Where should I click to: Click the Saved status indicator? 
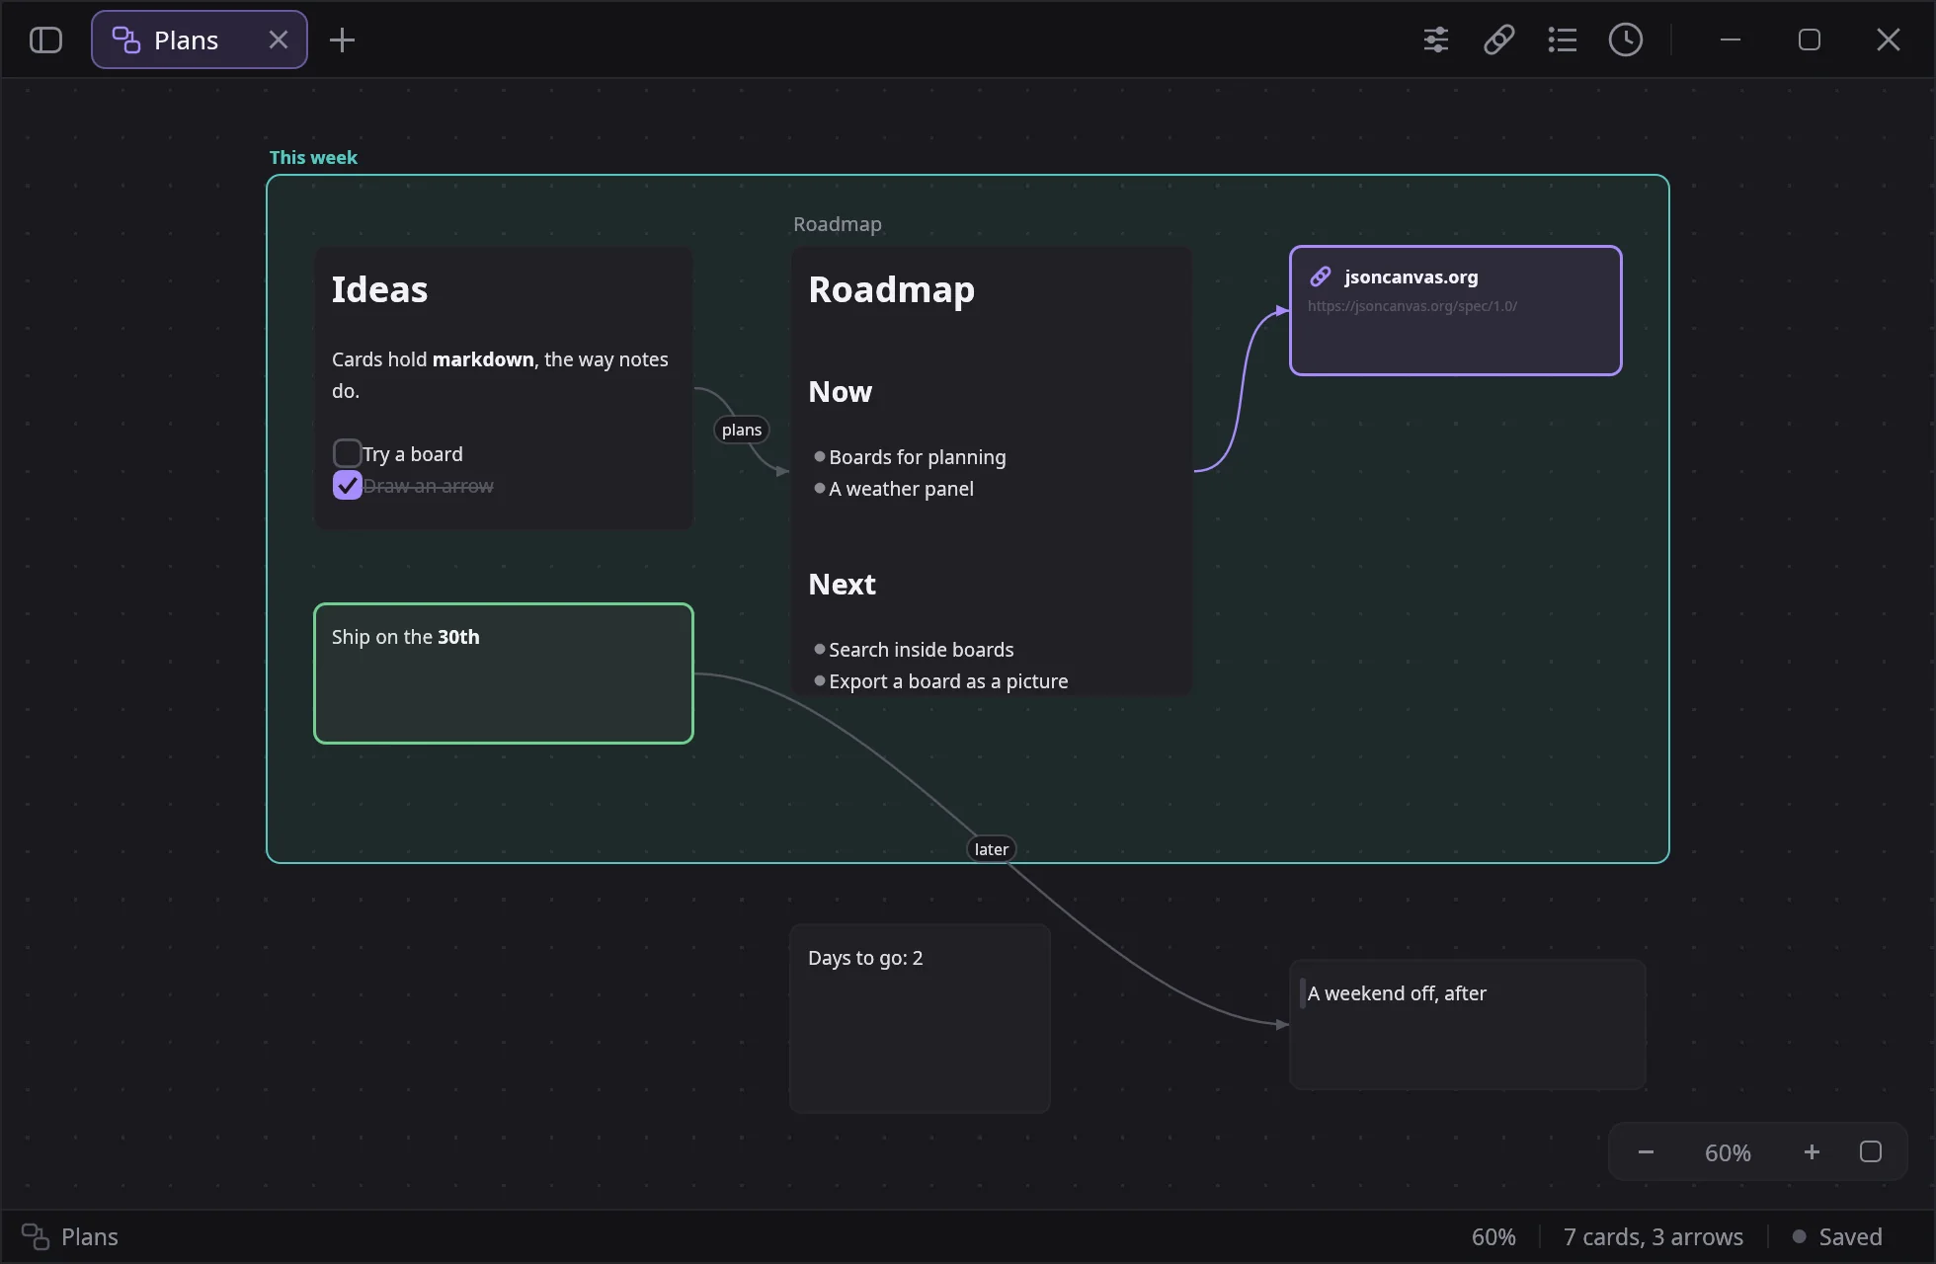coord(1837,1236)
